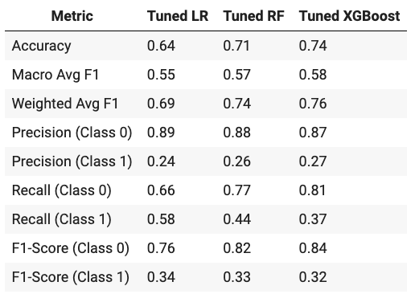Click the F1-Score (Class 1) label
415x294 pixels.
point(71,277)
